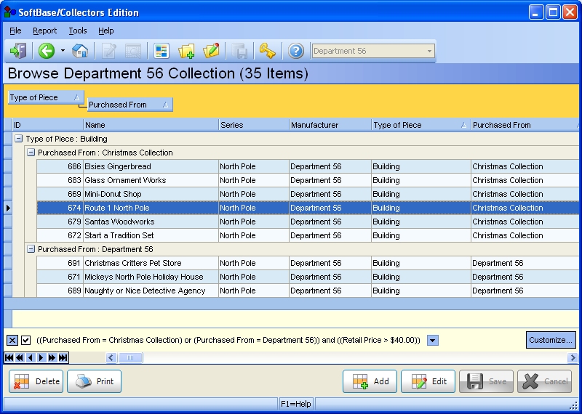Click the Delete button
The height and width of the screenshot is (414, 582).
(36, 381)
